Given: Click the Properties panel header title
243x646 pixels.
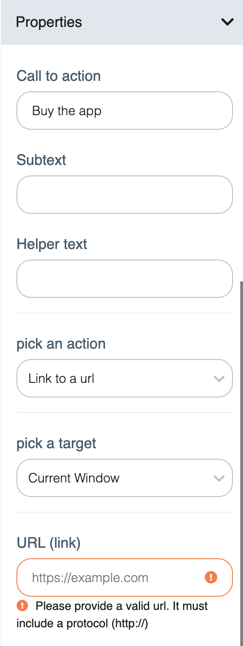Looking at the screenshot, I should [x=49, y=22].
